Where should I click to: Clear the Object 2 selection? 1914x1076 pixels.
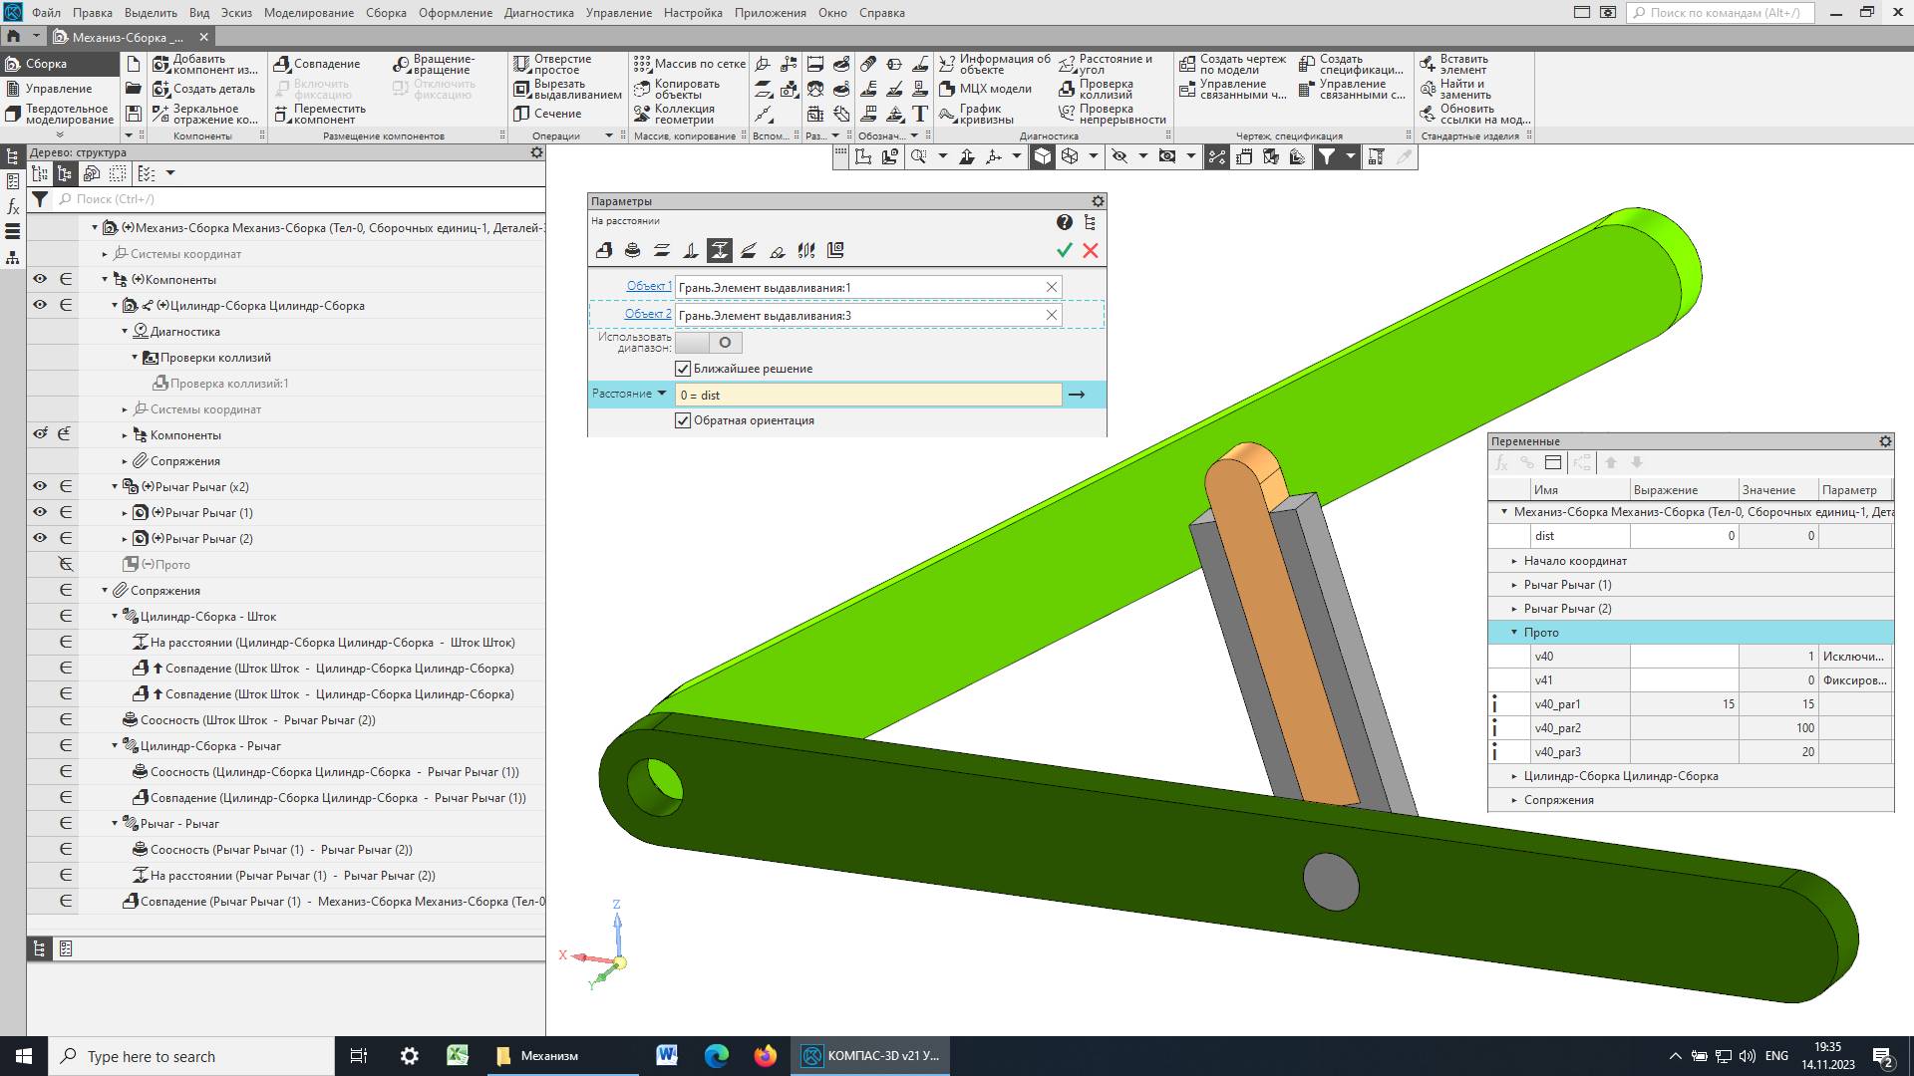pyautogui.click(x=1051, y=315)
